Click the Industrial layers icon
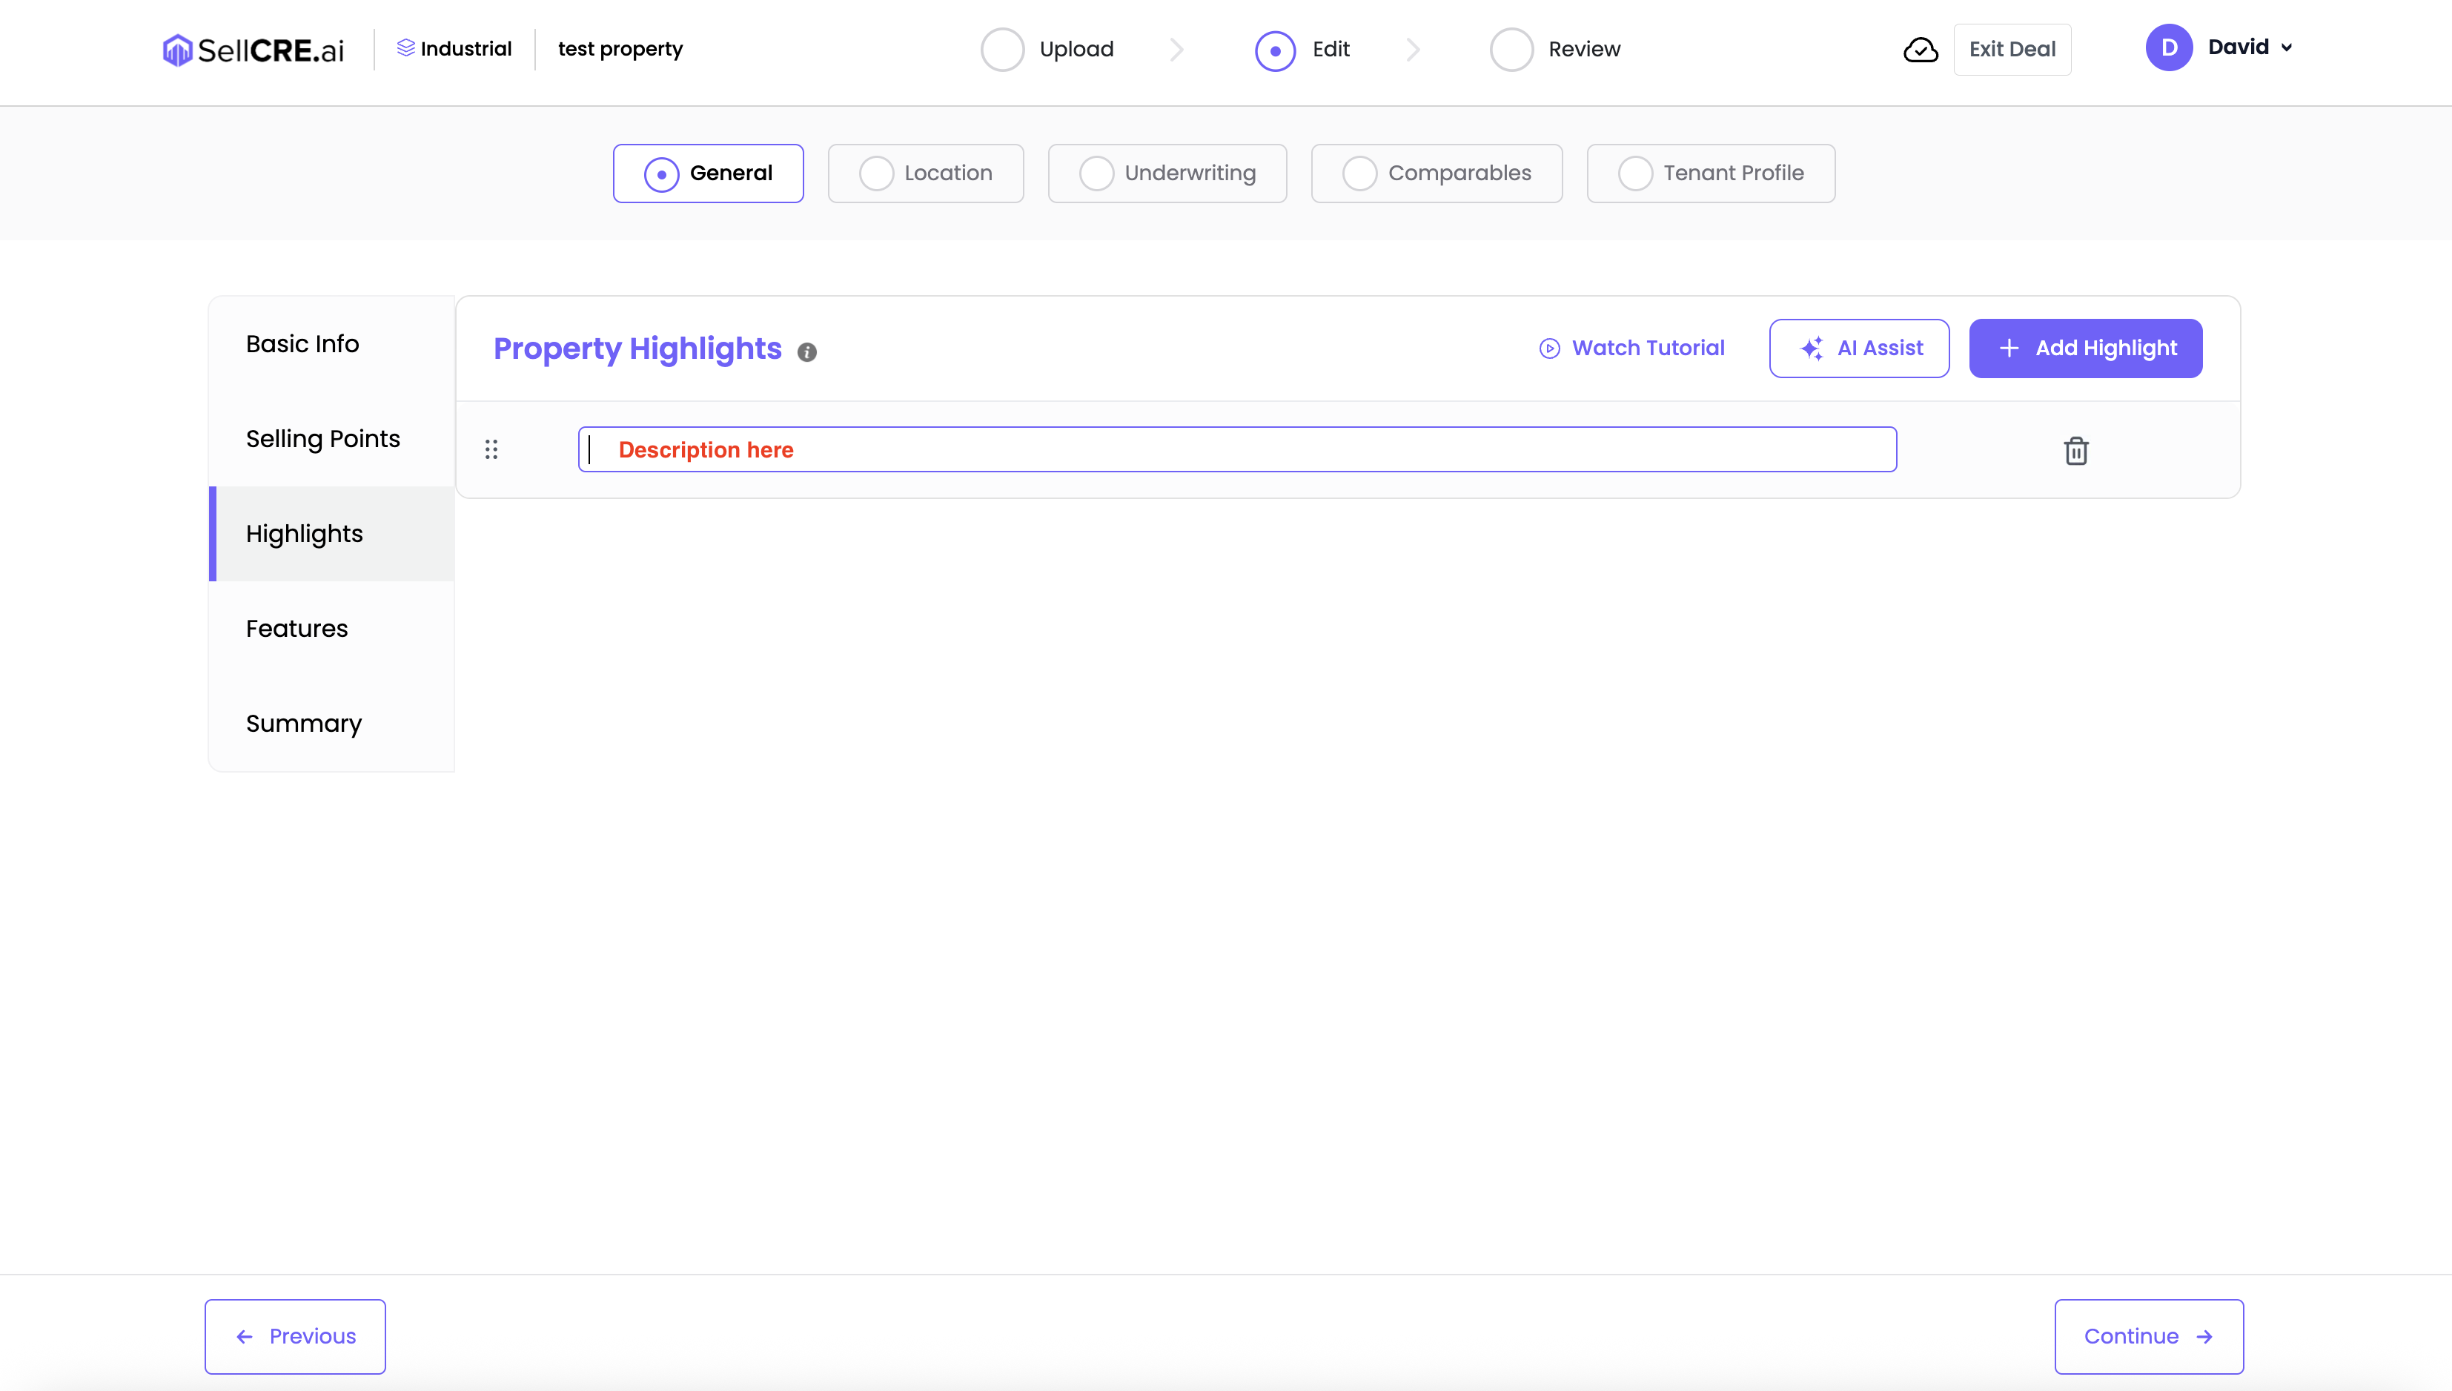This screenshot has height=1391, width=2452. point(405,47)
